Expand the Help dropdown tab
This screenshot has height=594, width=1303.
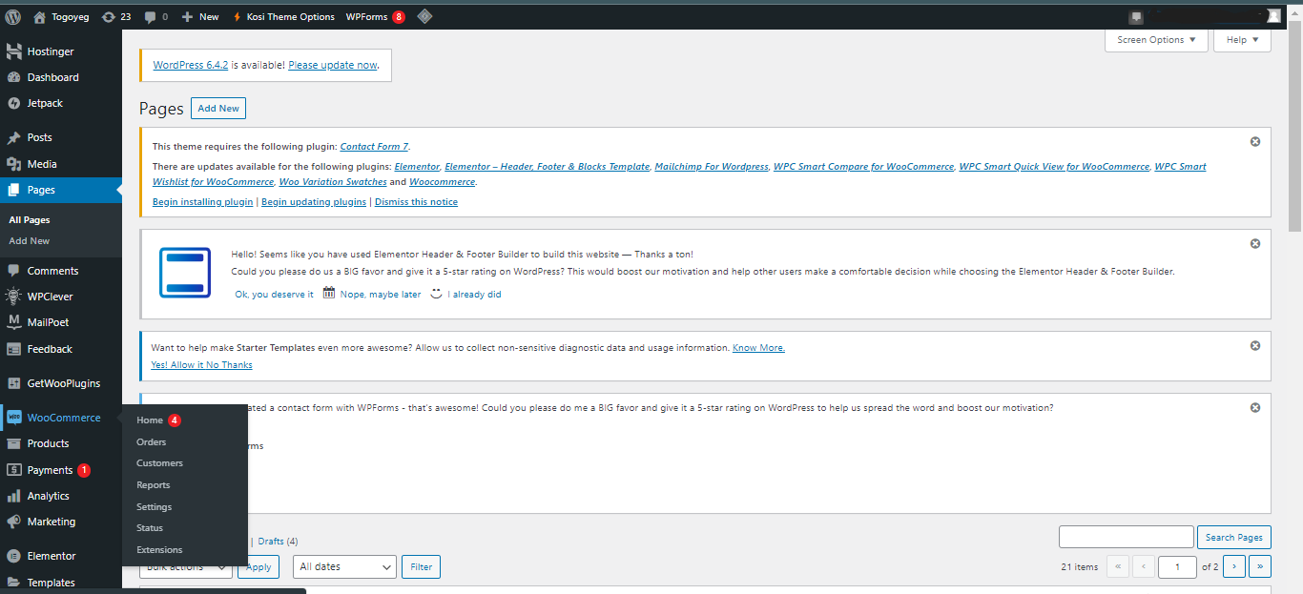[x=1242, y=40]
